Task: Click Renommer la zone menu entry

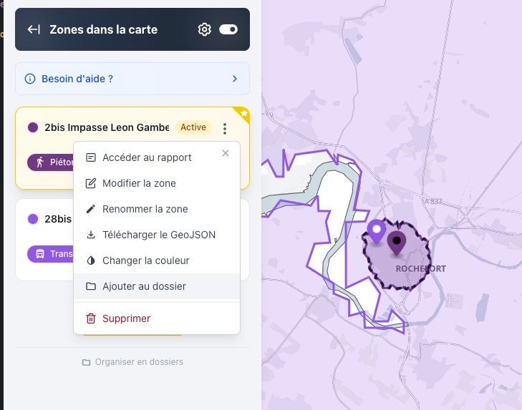Action: (145, 209)
